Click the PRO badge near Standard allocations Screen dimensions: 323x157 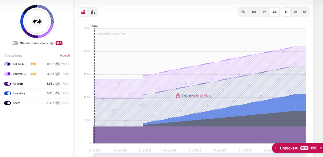(59, 43)
